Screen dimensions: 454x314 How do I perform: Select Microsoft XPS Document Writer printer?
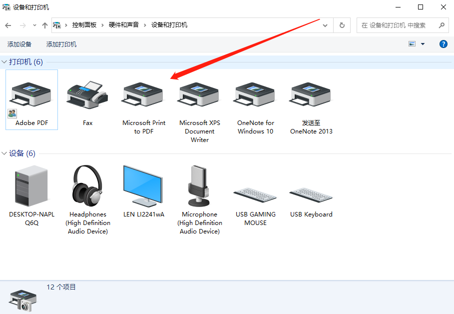coord(199,95)
